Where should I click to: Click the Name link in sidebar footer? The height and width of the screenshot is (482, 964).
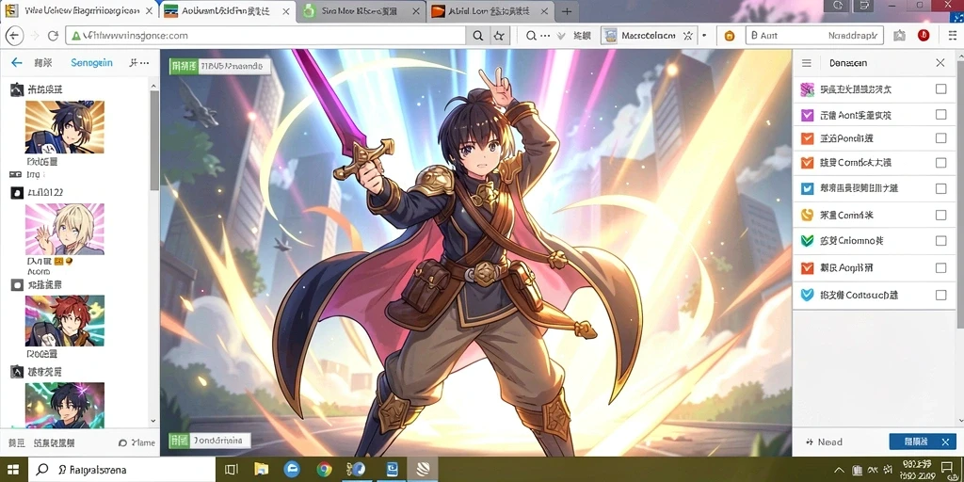pyautogui.click(x=137, y=442)
